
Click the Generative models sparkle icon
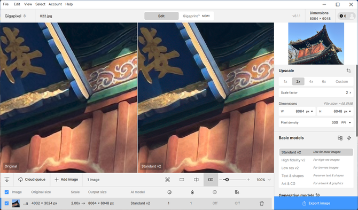(317, 195)
